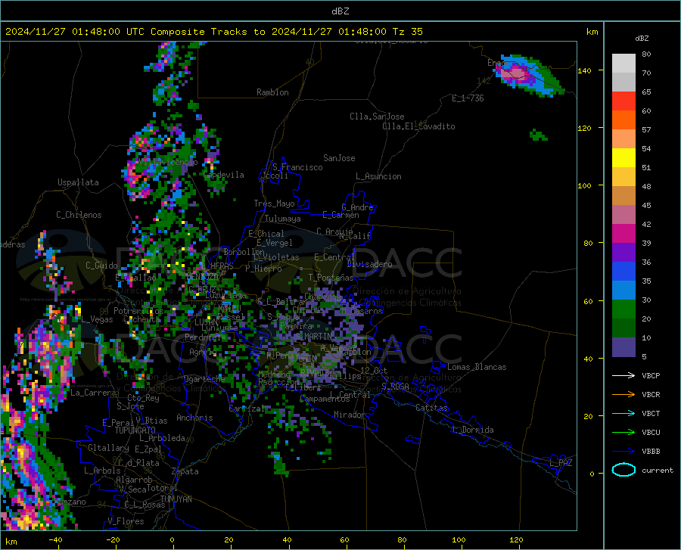Click the Potrerillos map label
The image size is (681, 550).
pyautogui.click(x=138, y=311)
